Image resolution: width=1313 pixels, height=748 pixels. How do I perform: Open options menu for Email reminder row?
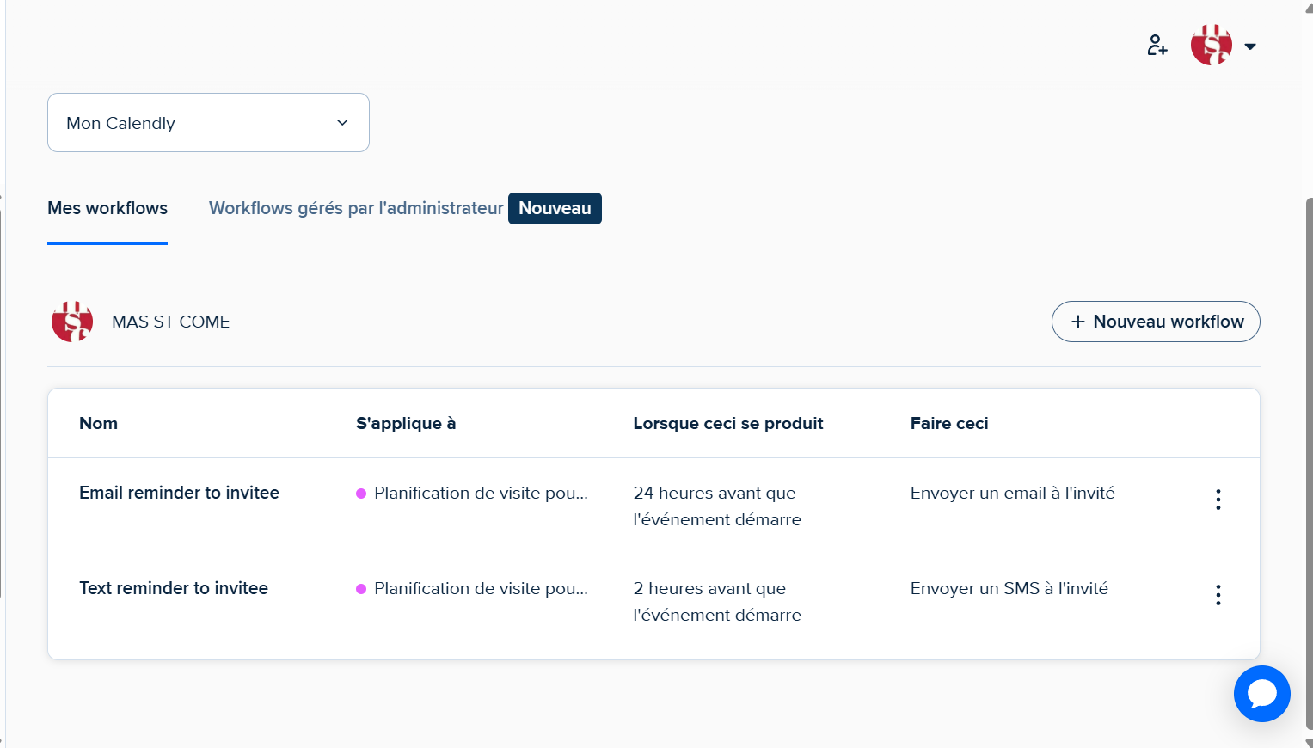pos(1218,500)
